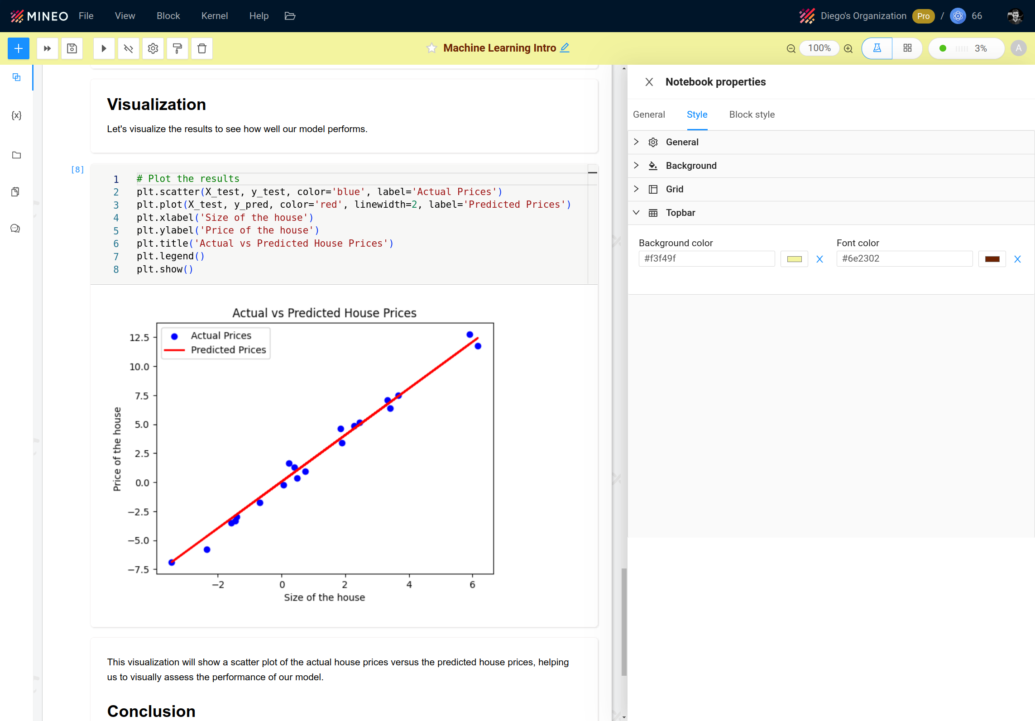Open block settings gear in toolbar

[x=153, y=48]
